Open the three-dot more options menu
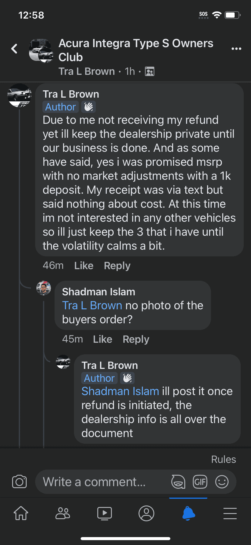 [x=236, y=49]
